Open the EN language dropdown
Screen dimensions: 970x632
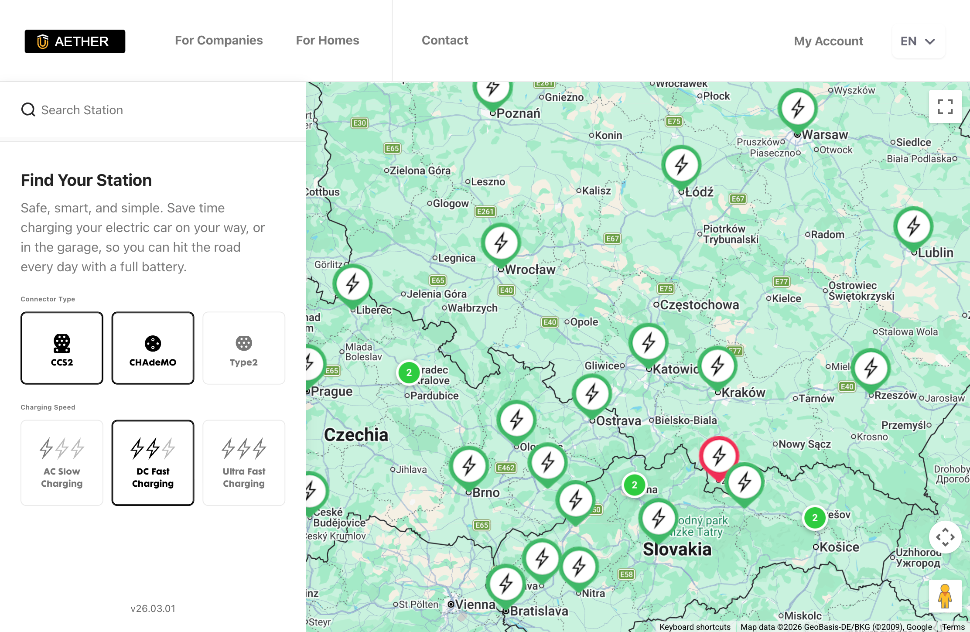918,41
